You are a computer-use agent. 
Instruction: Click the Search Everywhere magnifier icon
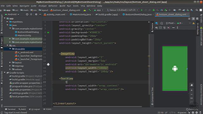click(x=197, y=10)
